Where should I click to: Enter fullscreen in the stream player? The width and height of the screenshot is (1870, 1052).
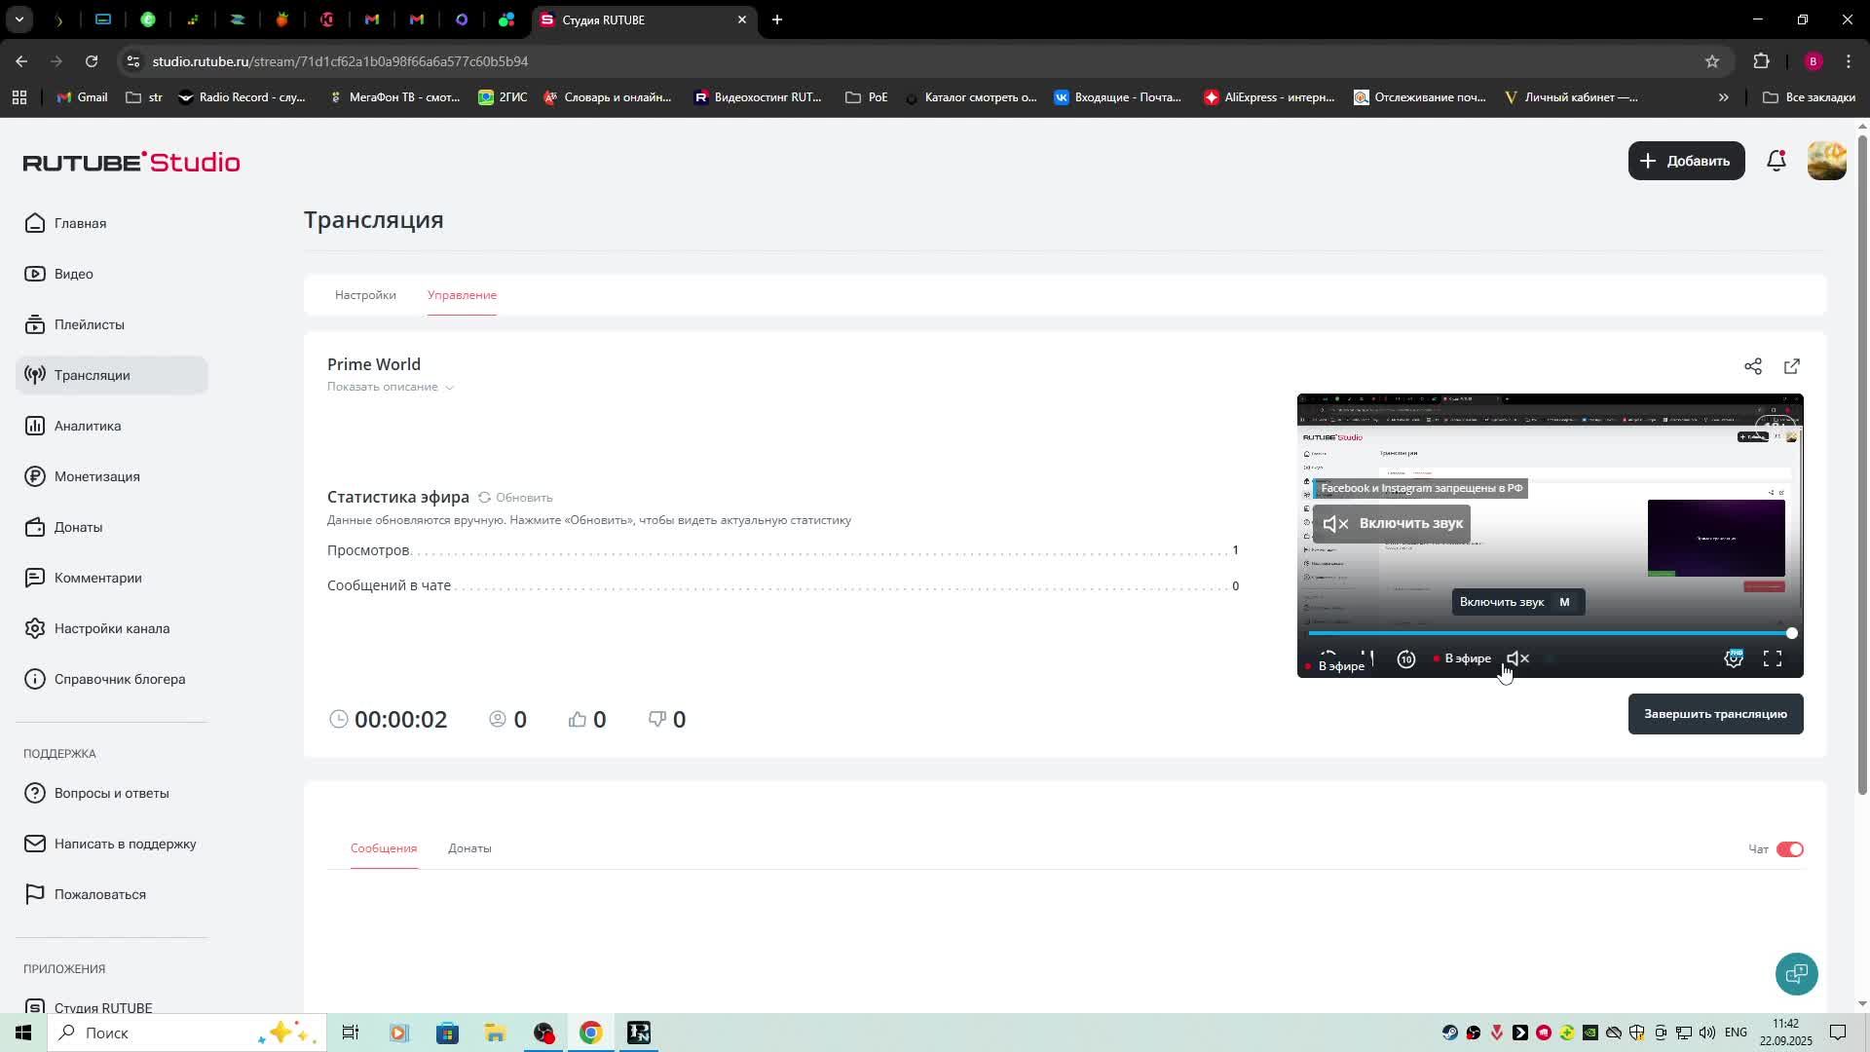[x=1773, y=659]
